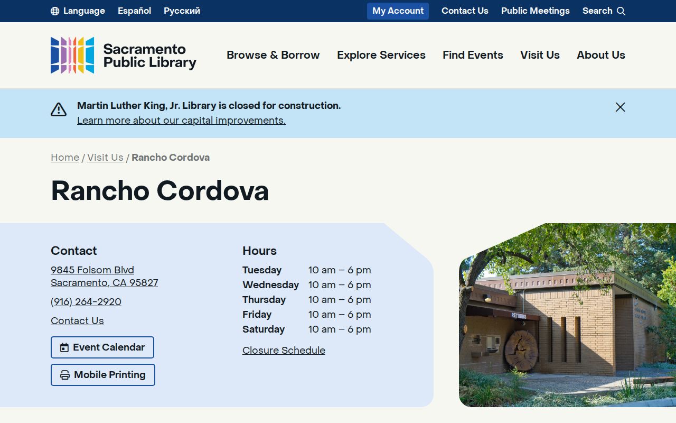
Task: Click the Tuesday hours row
Action: pos(307,270)
